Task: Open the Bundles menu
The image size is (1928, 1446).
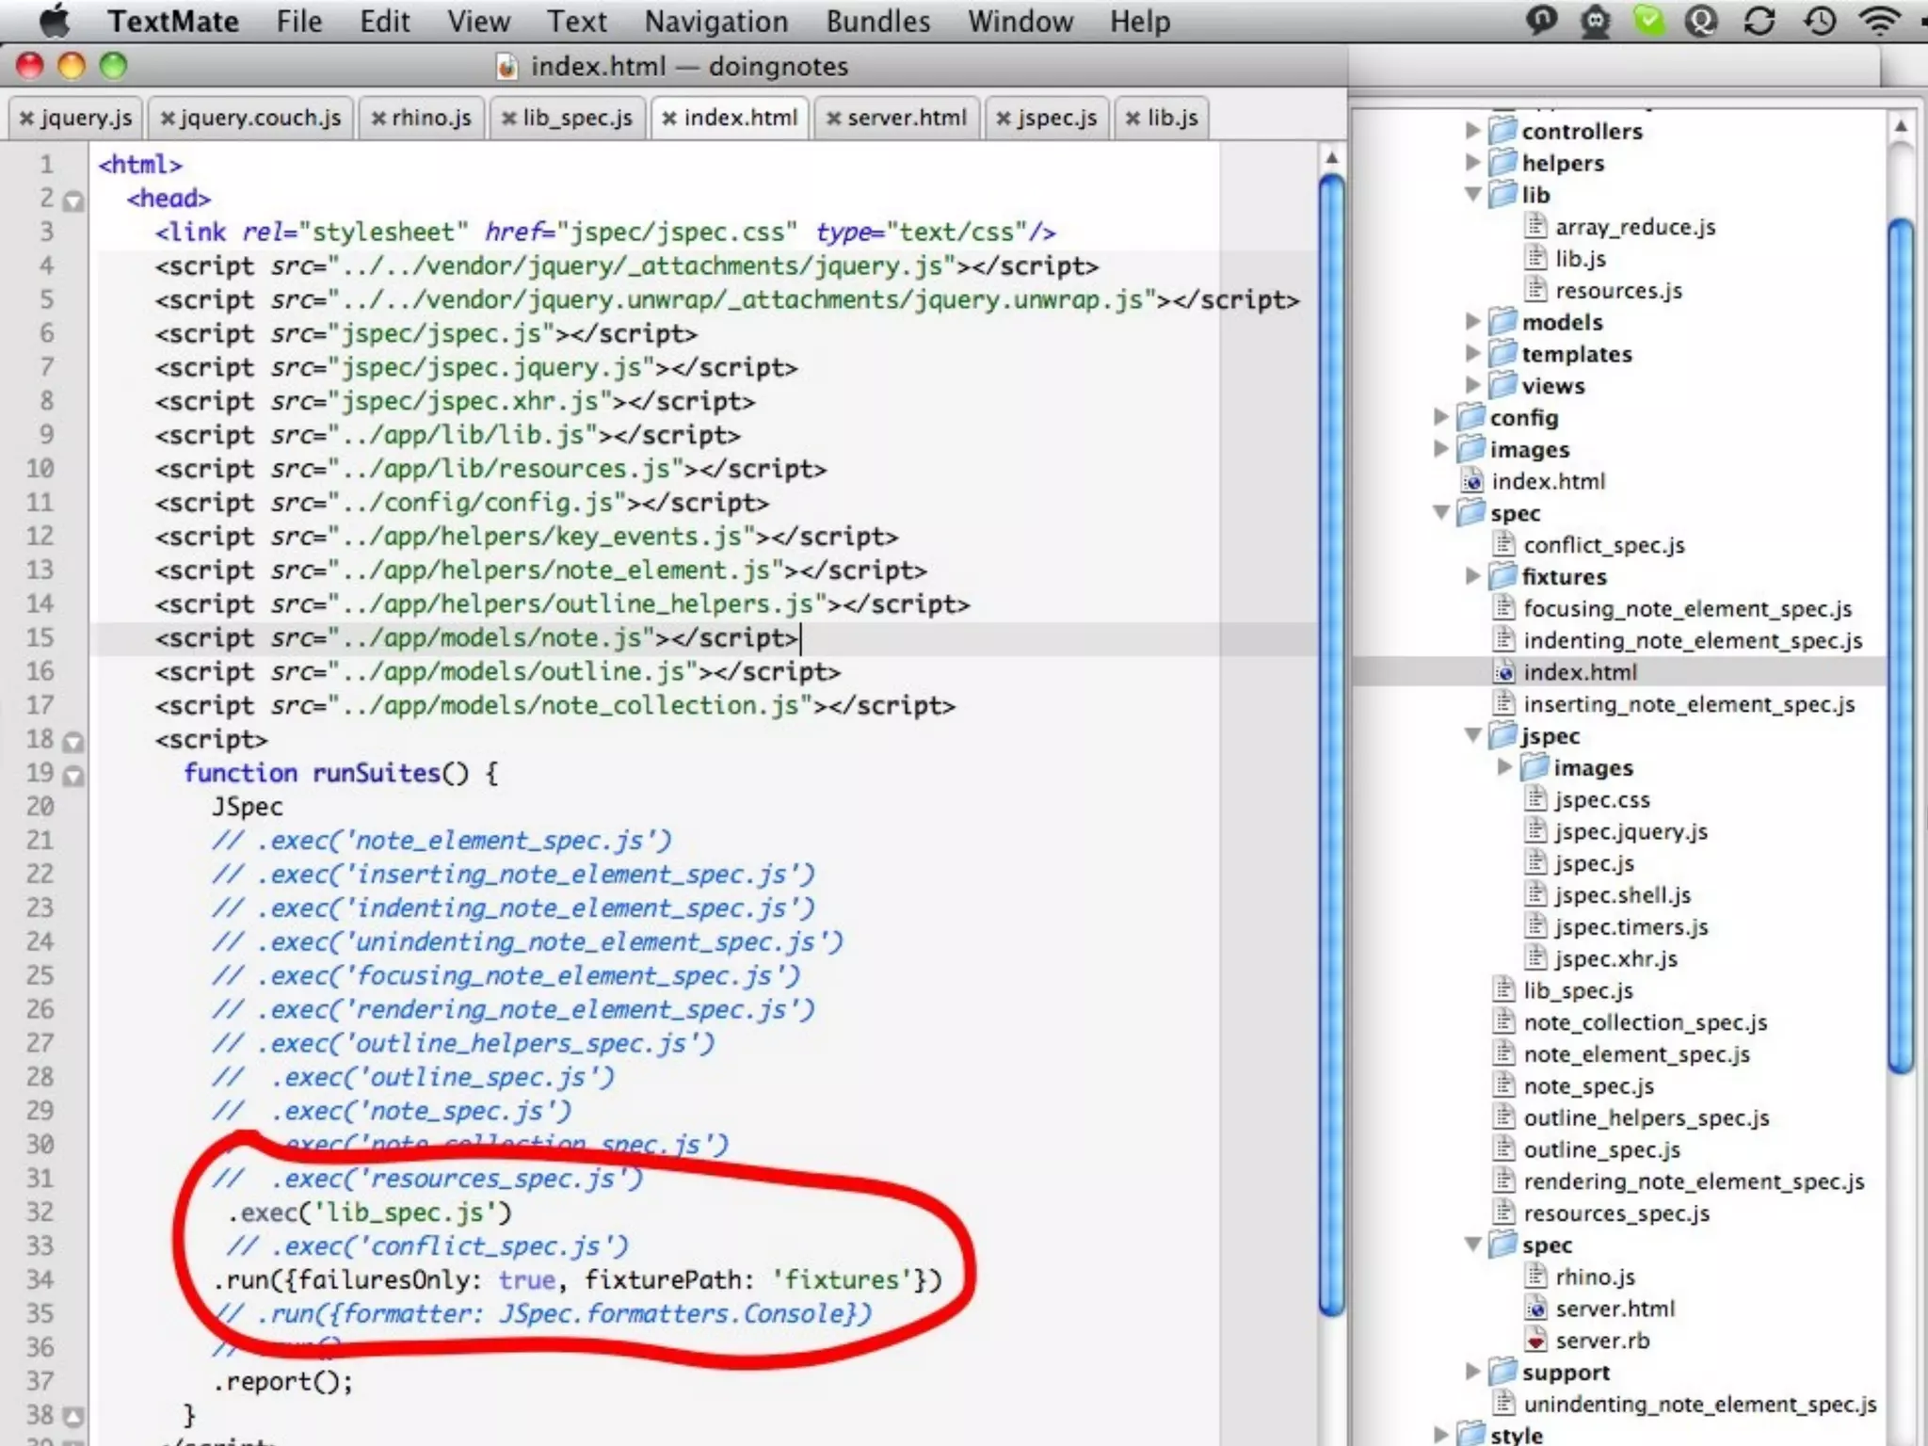Action: (x=877, y=21)
